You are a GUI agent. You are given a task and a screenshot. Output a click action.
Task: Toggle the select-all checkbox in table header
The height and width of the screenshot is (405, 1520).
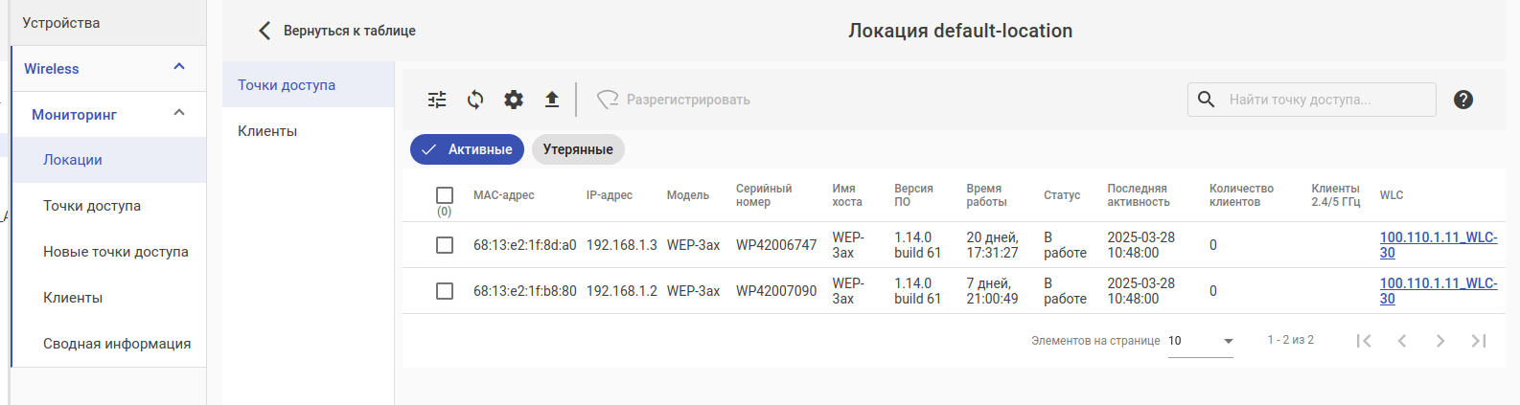pos(445,195)
